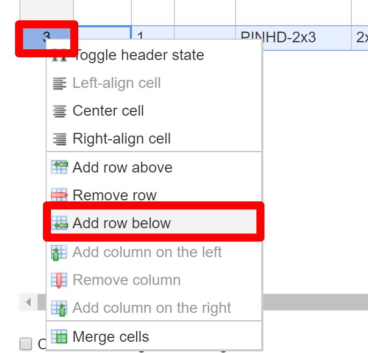Click the cell starting with 2x
This screenshot has width=368, height=353.
coord(360,37)
